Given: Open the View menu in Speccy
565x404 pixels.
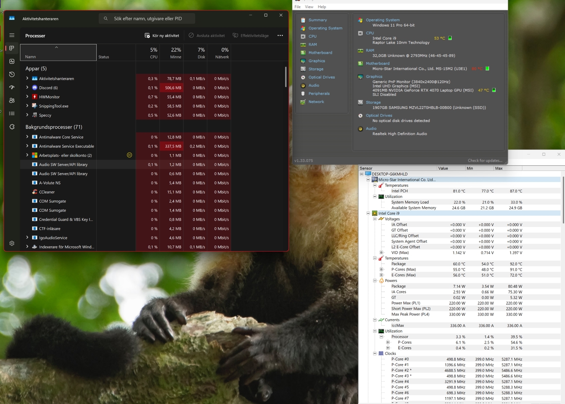Looking at the screenshot, I should pyautogui.click(x=309, y=7).
